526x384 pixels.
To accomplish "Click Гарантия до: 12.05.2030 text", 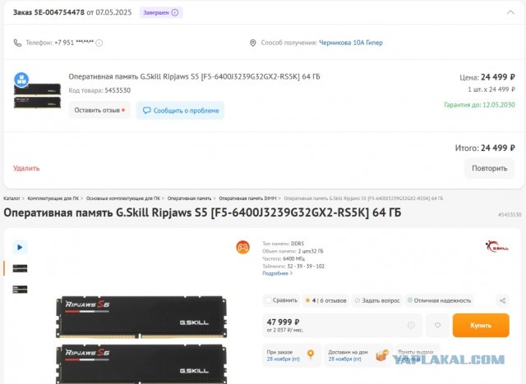I will [x=479, y=105].
